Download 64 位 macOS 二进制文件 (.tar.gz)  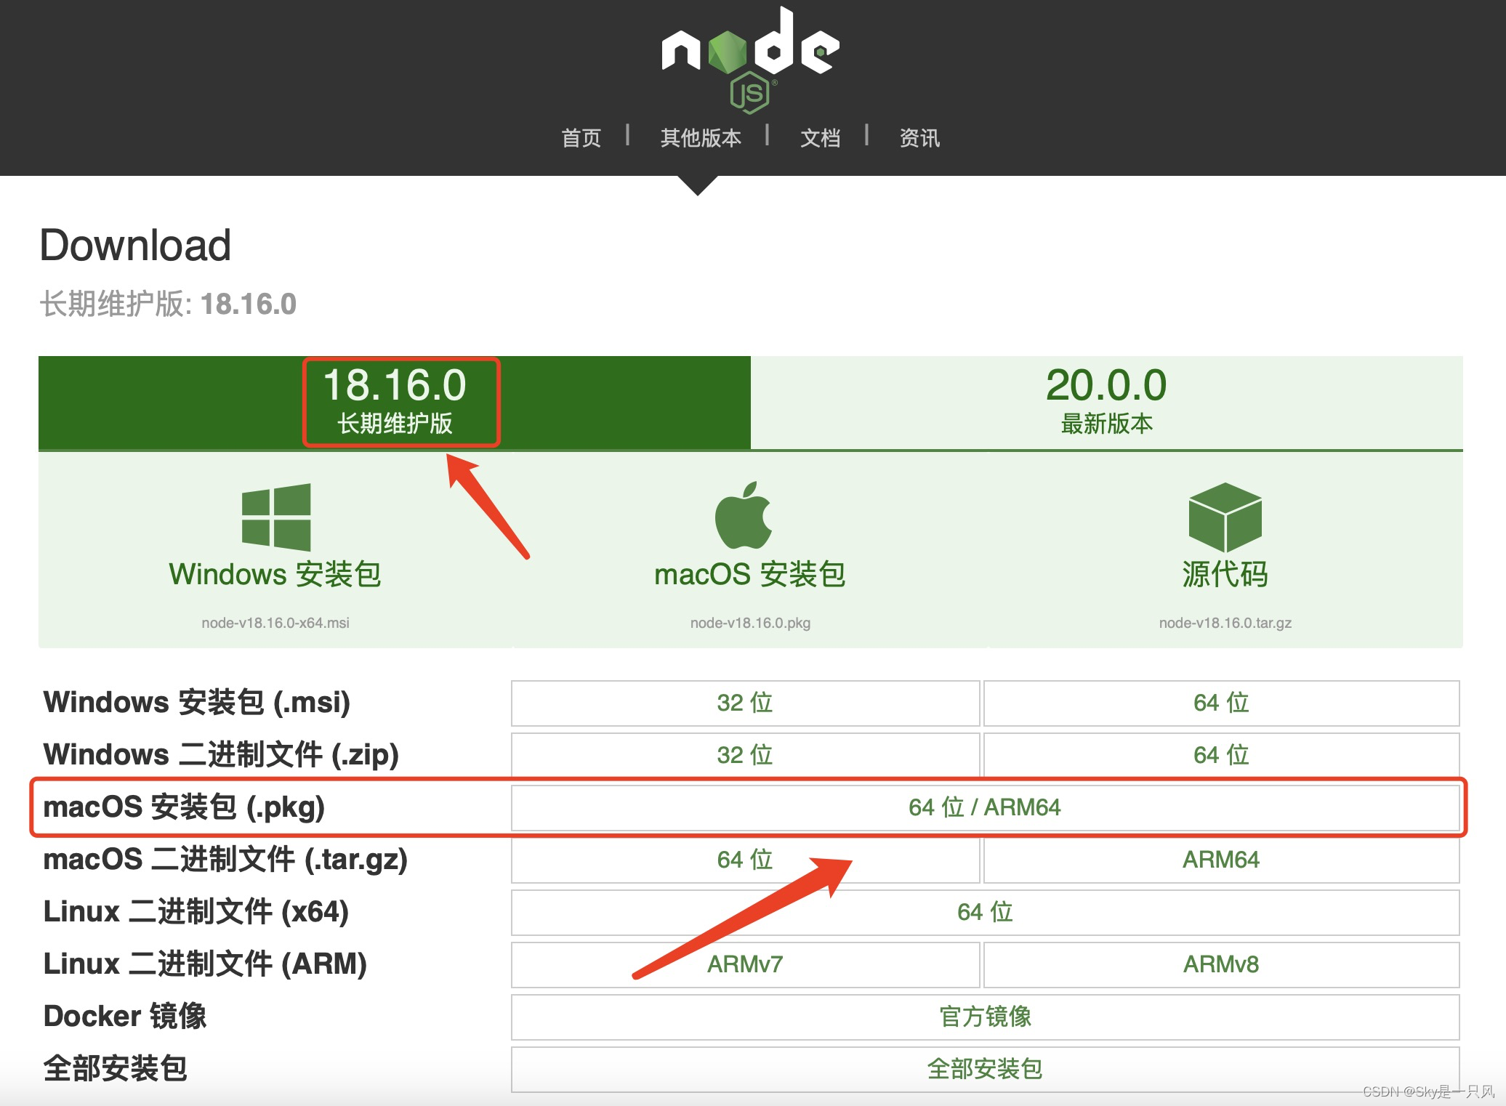tap(745, 860)
